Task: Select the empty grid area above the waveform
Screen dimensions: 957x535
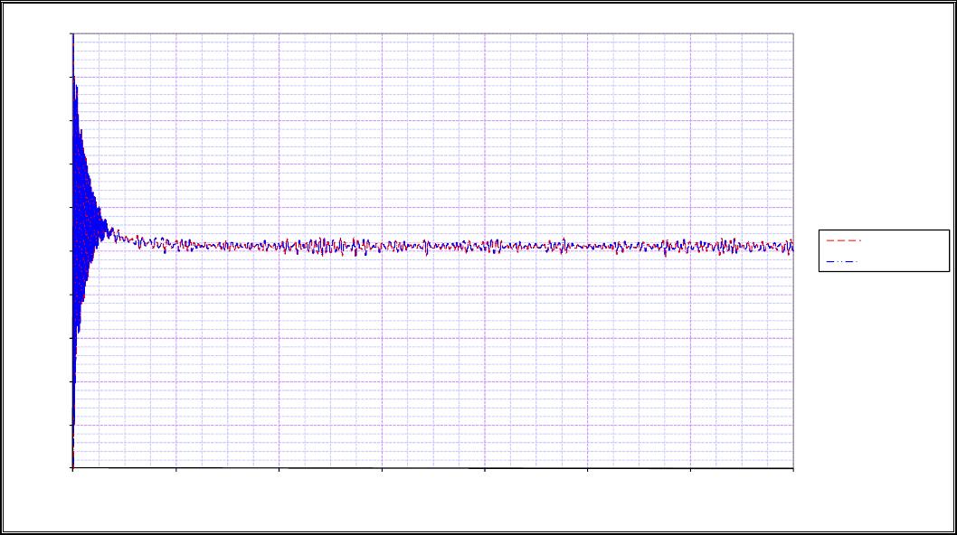Action: click(x=434, y=136)
